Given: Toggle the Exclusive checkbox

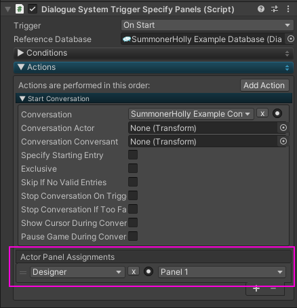Looking at the screenshot, I should 133,168.
